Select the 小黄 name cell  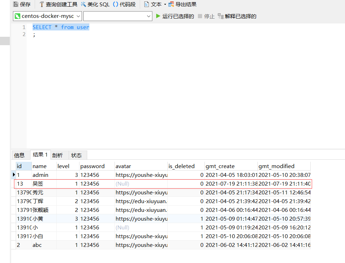tap(44, 219)
